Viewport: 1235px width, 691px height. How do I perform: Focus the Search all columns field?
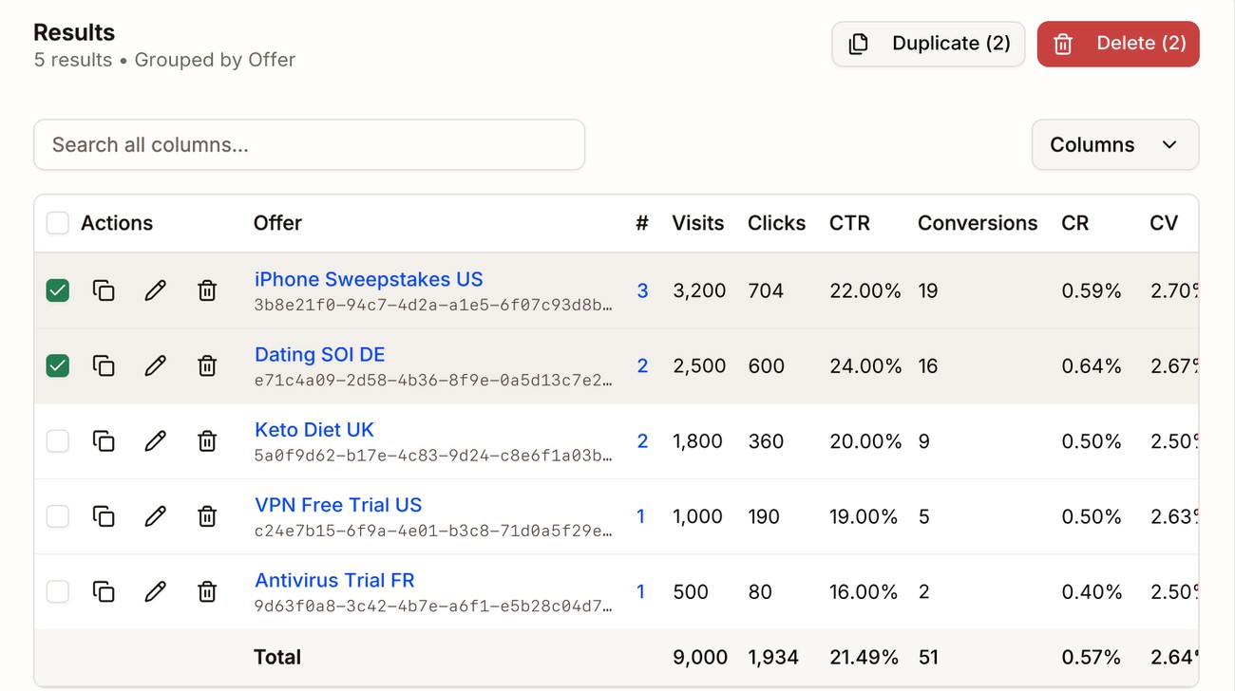tap(309, 145)
